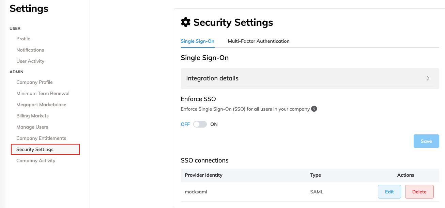Viewport: 445px width, 208px height.
Task: Switch to the Multi-Factor Authentication tab
Action: [x=259, y=41]
